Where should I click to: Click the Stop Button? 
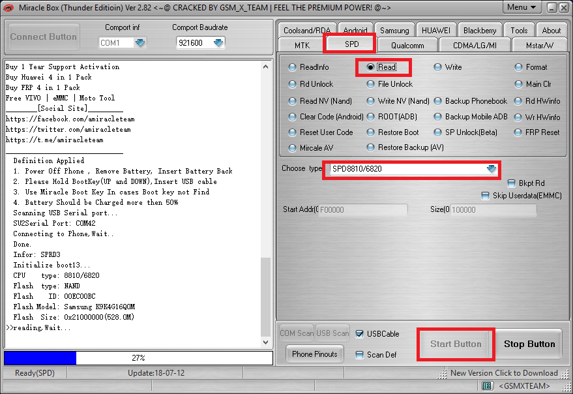click(x=529, y=344)
